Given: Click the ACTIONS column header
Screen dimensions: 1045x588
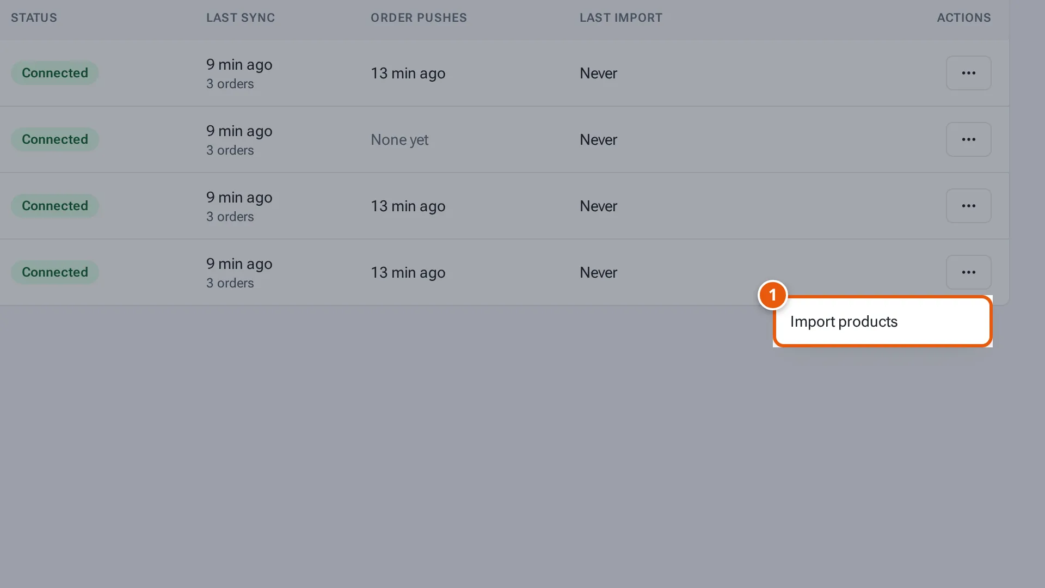Looking at the screenshot, I should 964,18.
